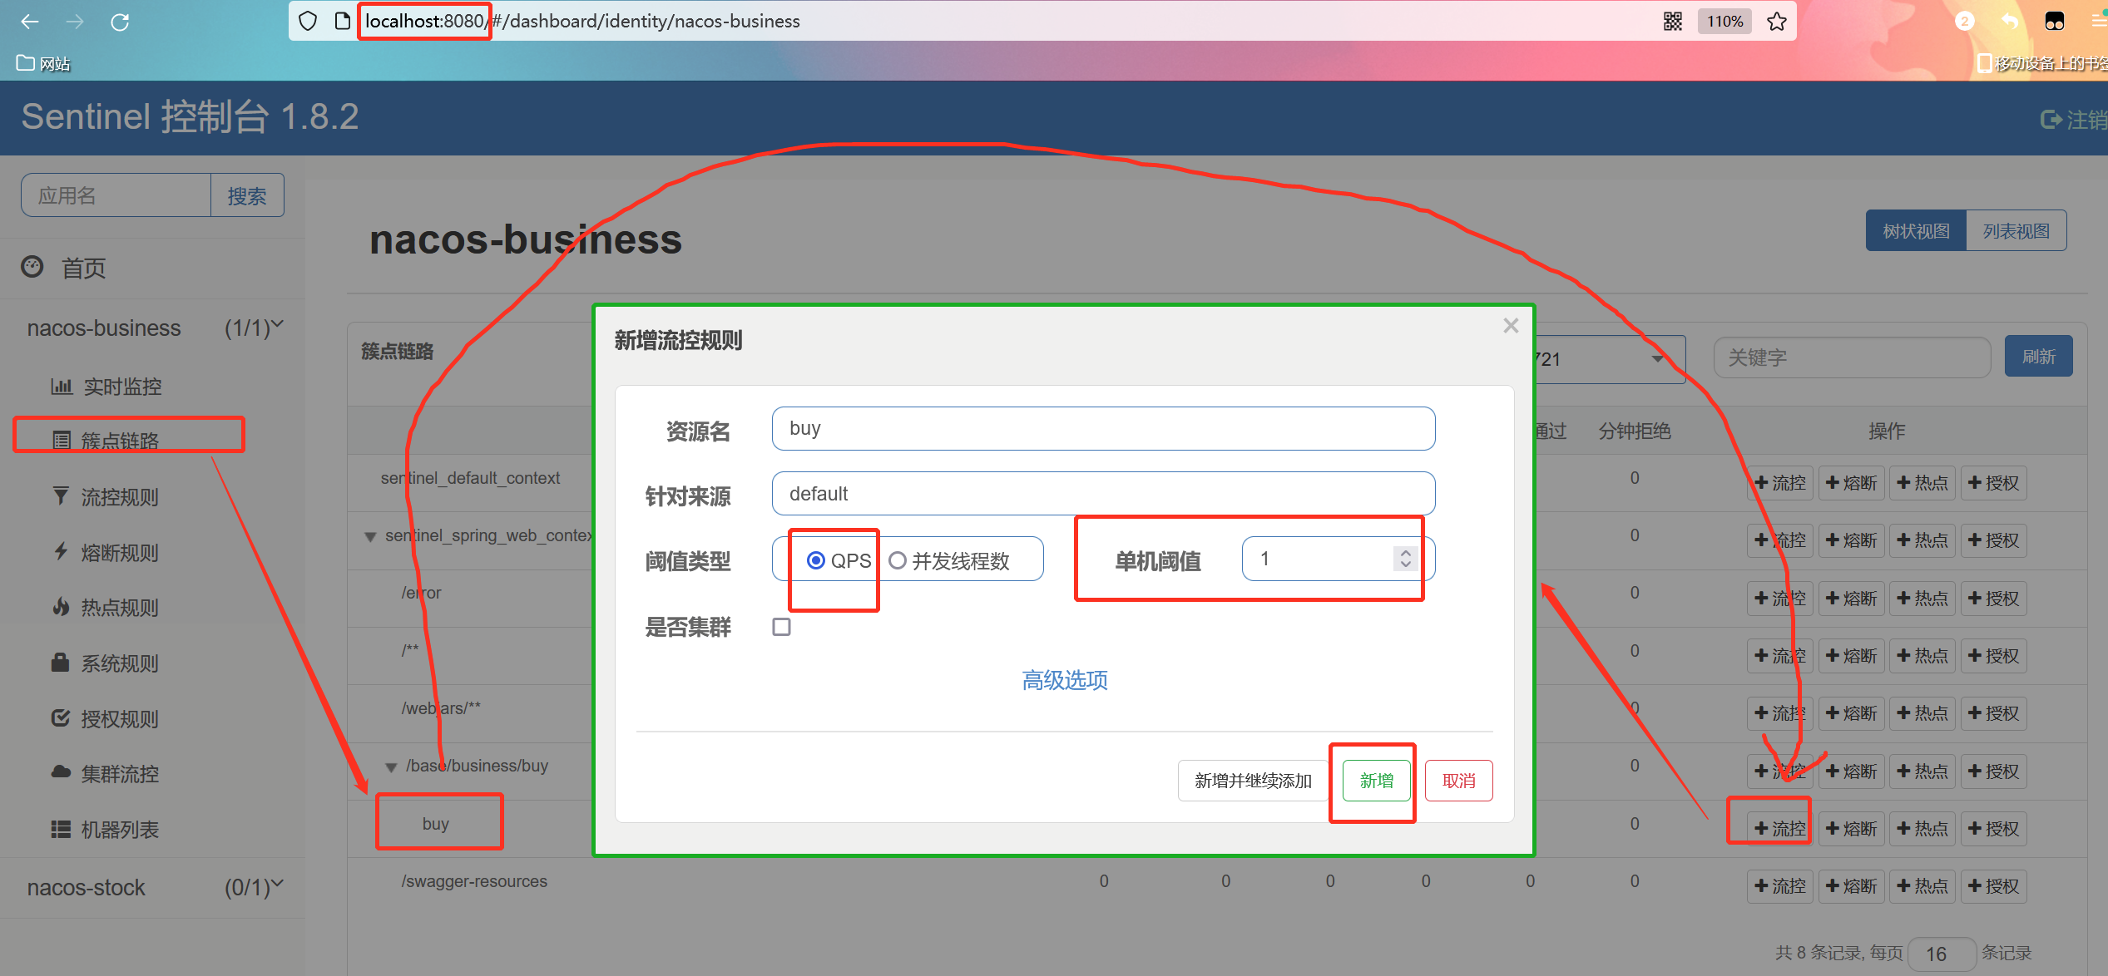Click the 刷新 button

[2038, 357]
